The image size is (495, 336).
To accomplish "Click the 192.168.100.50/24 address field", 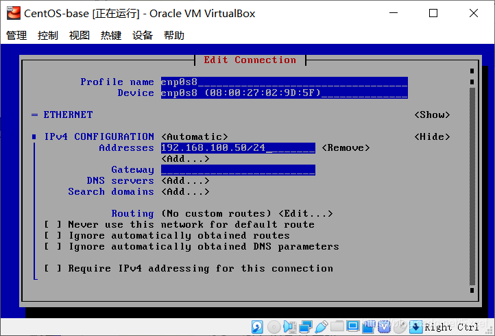I will coord(238,148).
